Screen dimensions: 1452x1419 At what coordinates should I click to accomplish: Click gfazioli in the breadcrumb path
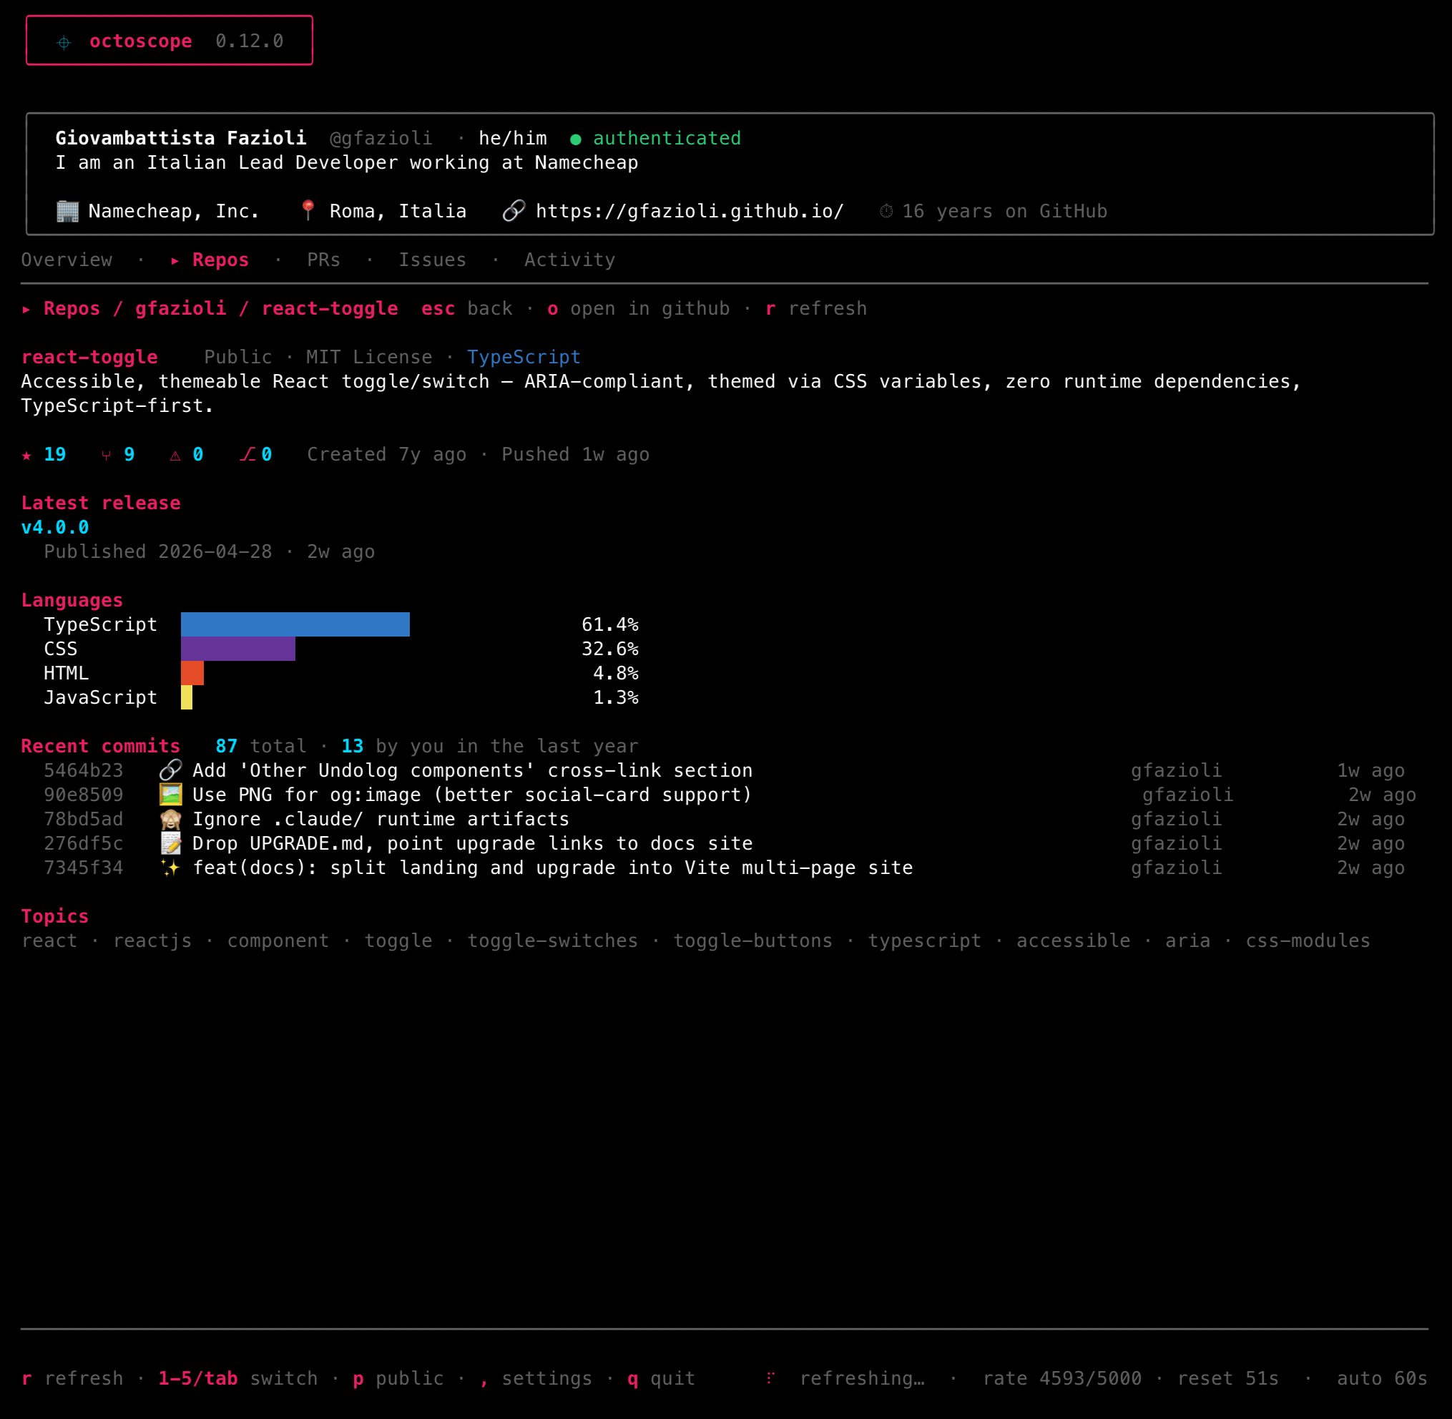[x=180, y=308]
